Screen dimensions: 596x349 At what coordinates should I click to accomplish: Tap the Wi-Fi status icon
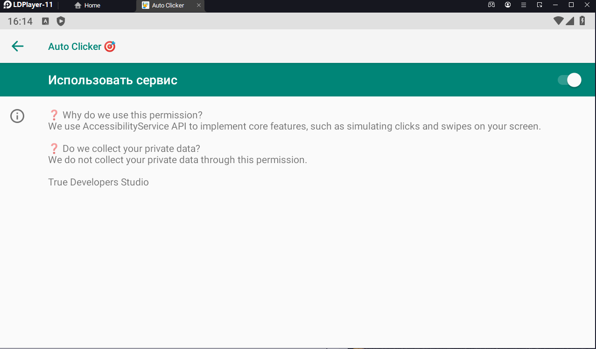pos(558,21)
